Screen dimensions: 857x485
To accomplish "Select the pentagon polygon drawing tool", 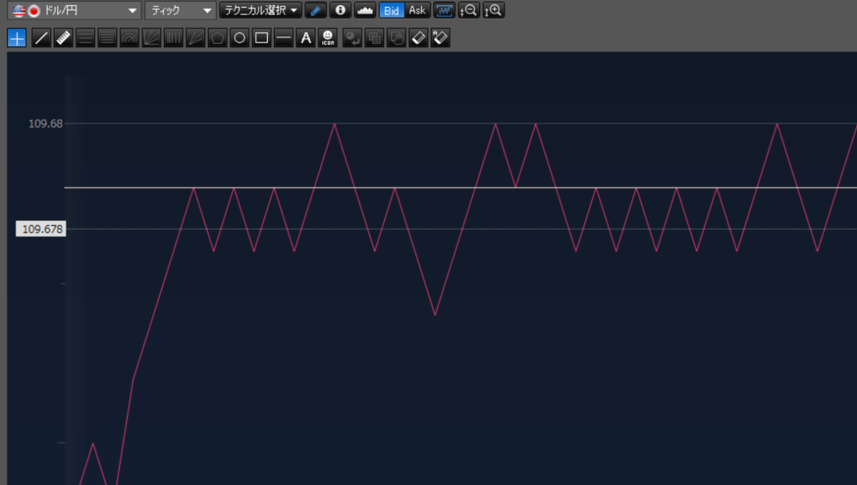I will click(218, 38).
